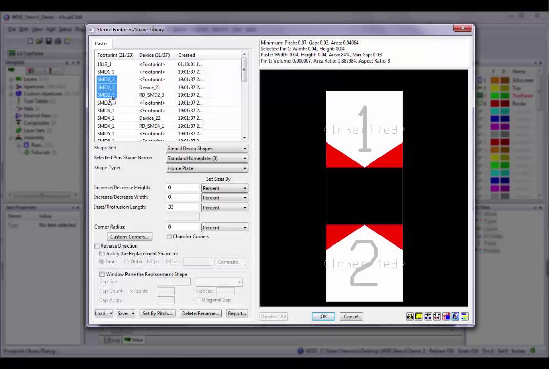Enable Window Pane the Replacement Shape
549x369 pixels.
click(102, 274)
